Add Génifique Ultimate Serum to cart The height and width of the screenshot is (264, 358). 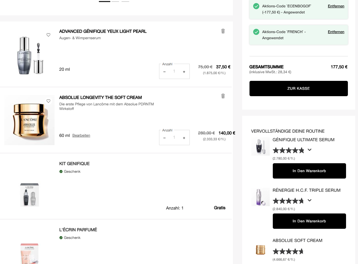click(309, 171)
